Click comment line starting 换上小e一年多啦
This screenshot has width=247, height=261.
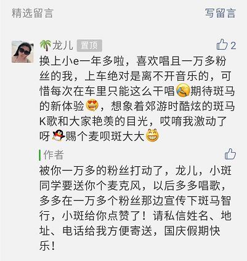(132, 61)
